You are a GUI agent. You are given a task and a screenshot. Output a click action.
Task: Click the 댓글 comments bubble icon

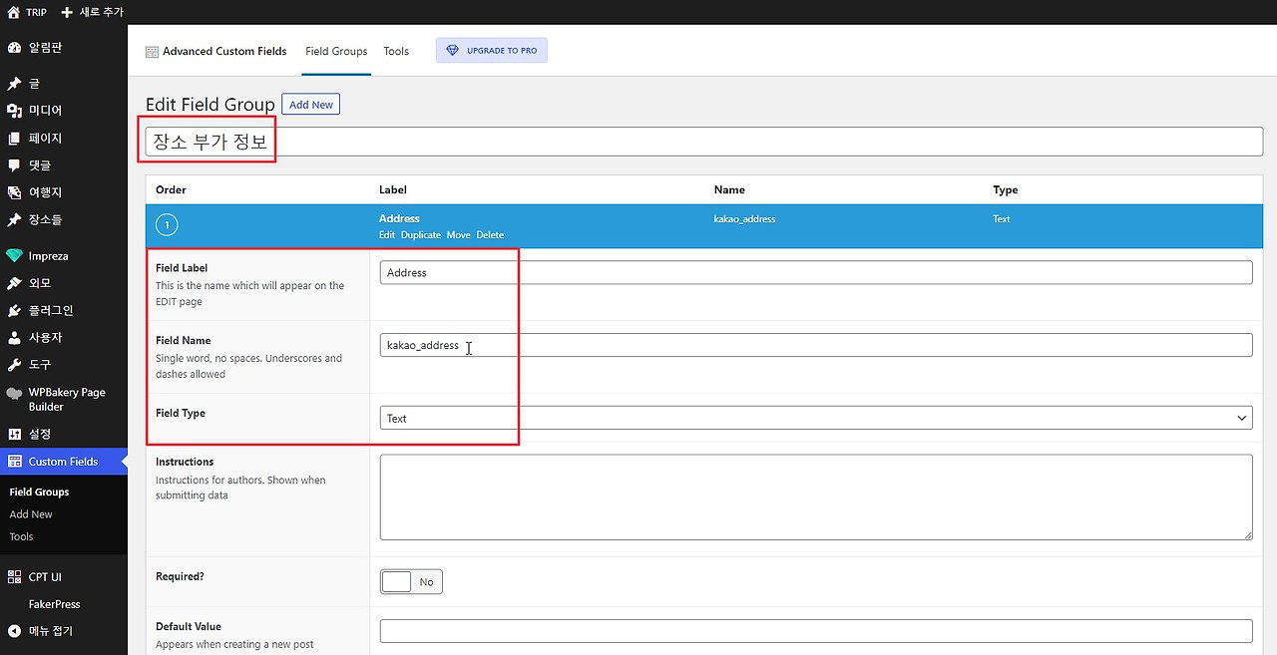pyautogui.click(x=14, y=165)
